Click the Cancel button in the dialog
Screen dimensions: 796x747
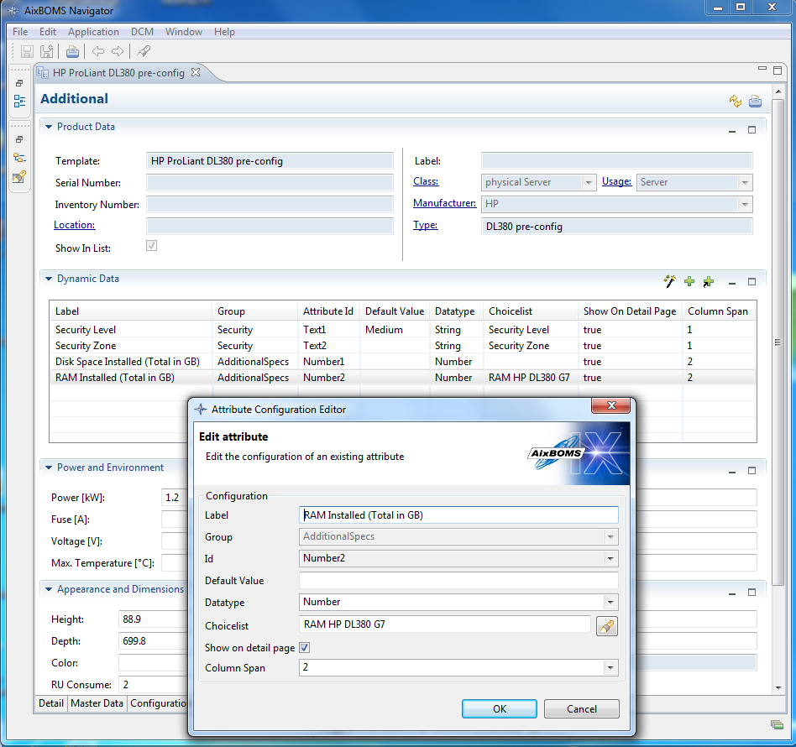tap(582, 709)
